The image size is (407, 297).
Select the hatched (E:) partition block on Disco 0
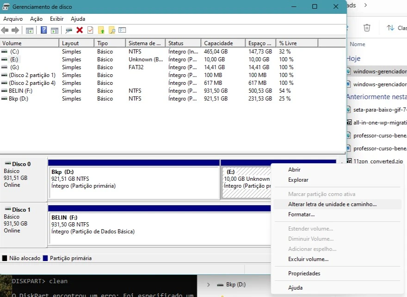pyautogui.click(x=247, y=183)
